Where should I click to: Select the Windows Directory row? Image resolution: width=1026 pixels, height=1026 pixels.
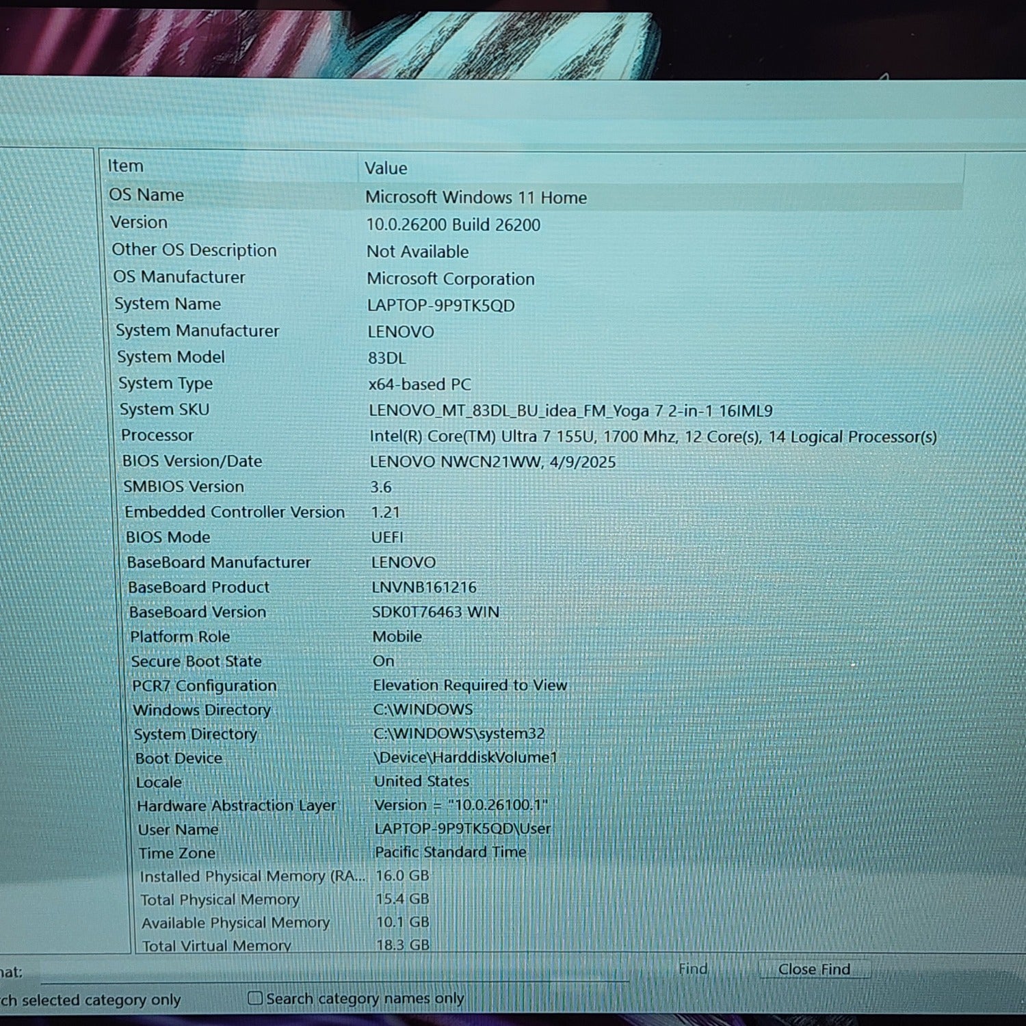(202, 710)
